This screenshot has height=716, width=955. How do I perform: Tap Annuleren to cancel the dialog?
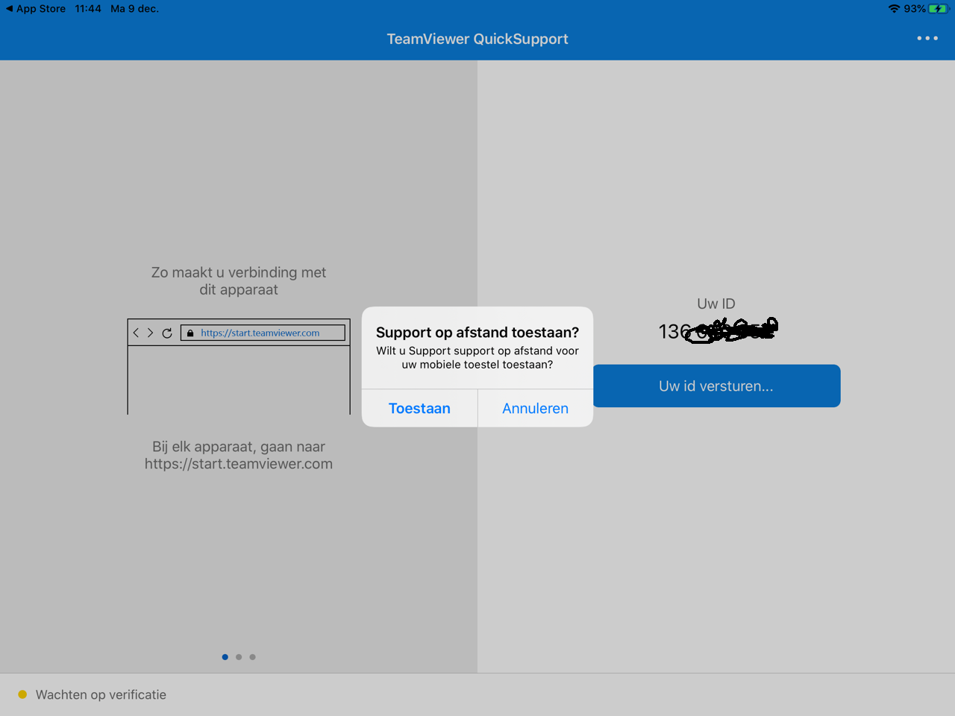click(536, 408)
